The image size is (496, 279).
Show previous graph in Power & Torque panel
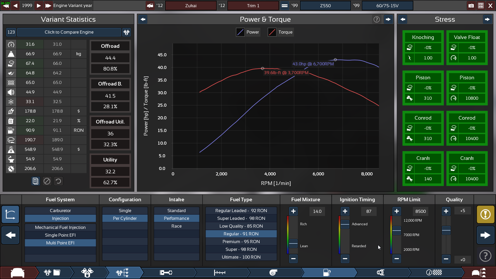(143, 19)
